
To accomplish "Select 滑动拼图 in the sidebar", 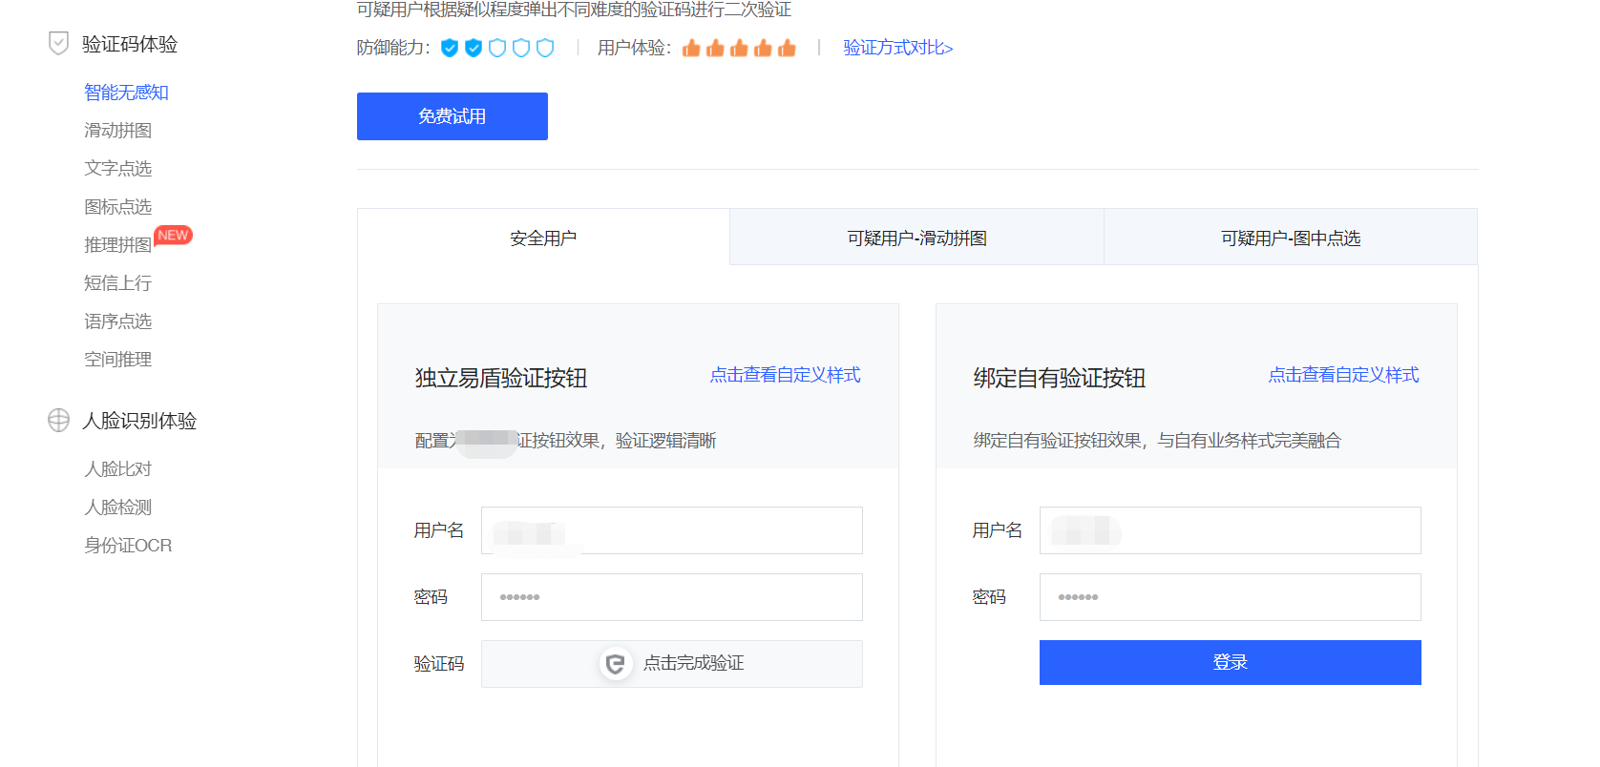I will tap(117, 131).
